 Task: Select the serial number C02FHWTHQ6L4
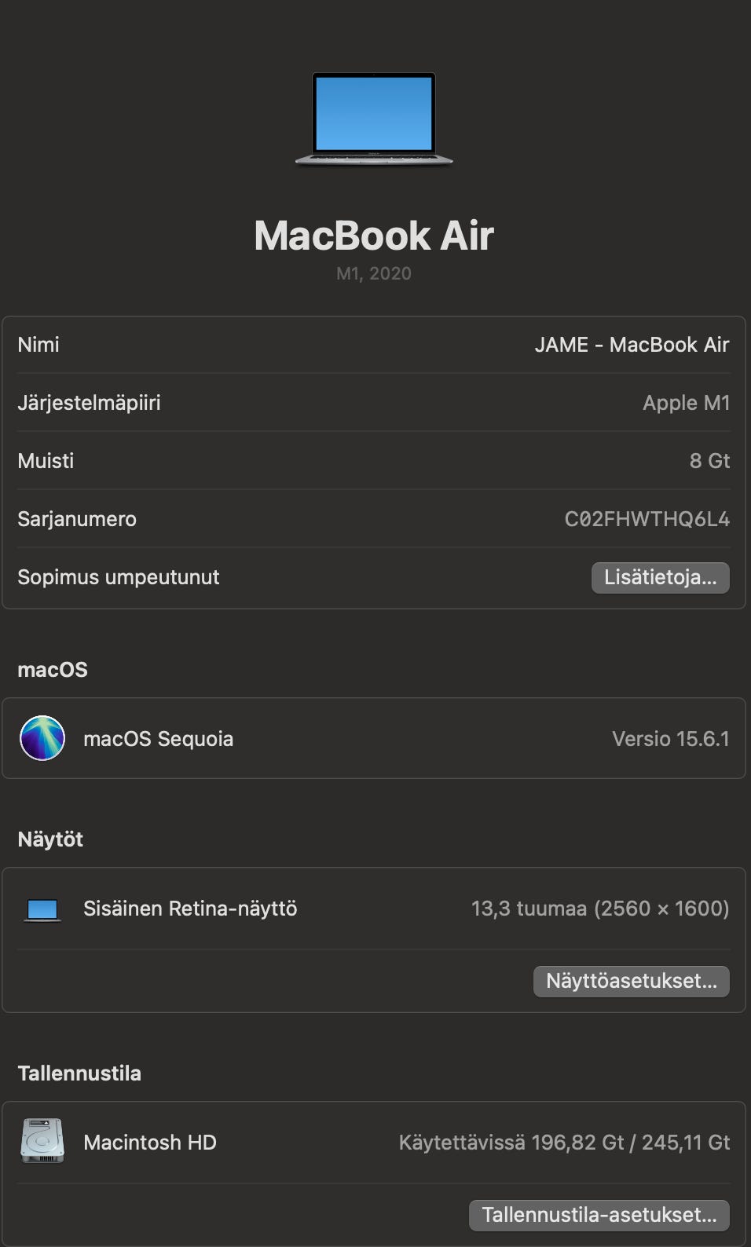(x=647, y=519)
